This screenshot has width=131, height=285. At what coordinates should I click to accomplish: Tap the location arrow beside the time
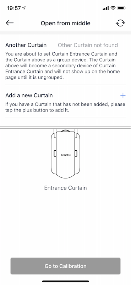point(24,8)
